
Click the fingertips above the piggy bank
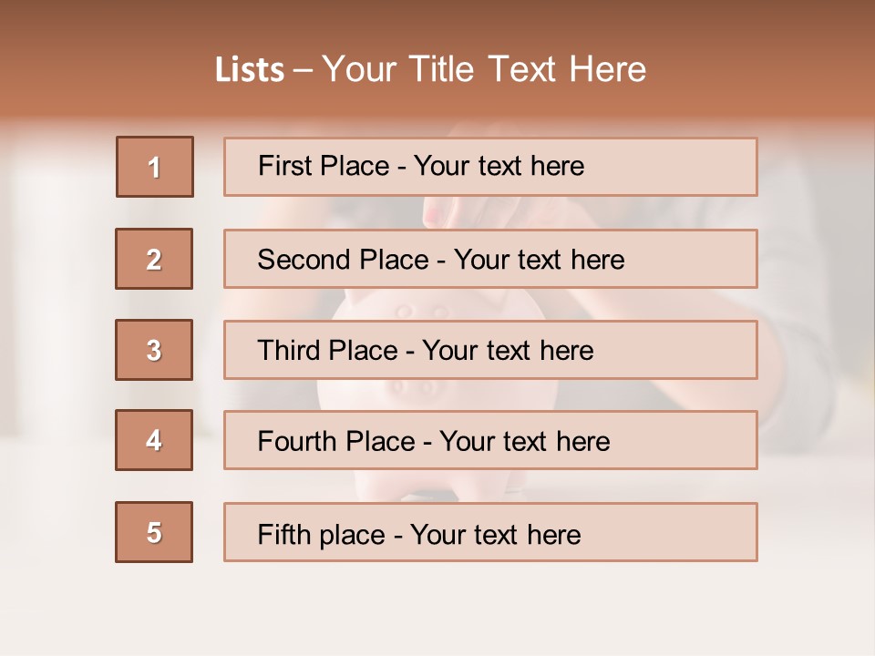tap(436, 214)
